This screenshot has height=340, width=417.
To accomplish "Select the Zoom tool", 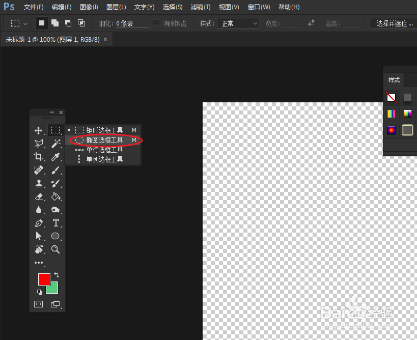I will click(x=55, y=249).
